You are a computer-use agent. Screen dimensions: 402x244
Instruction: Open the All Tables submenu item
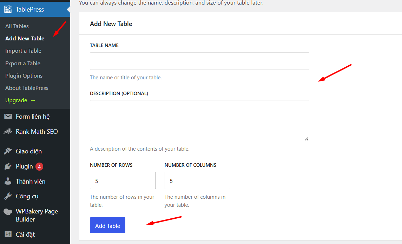point(17,26)
